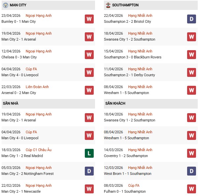Click the MAN CITY team header

pos(18,5)
